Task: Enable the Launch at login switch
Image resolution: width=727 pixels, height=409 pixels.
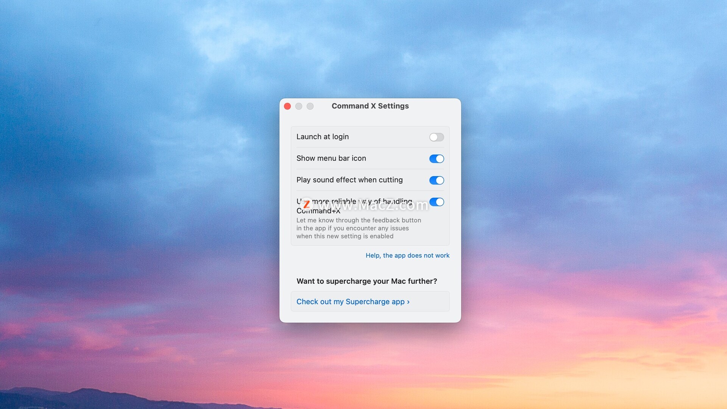Action: point(436,137)
